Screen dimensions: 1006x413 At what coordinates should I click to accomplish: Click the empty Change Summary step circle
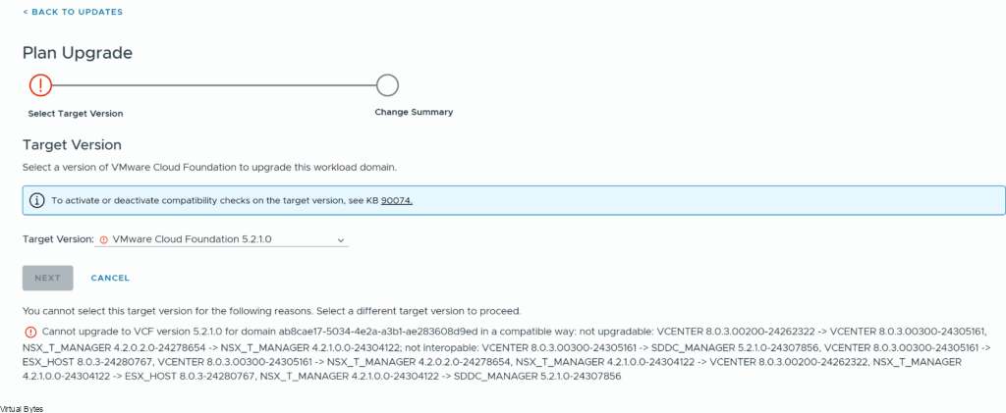[x=387, y=85]
